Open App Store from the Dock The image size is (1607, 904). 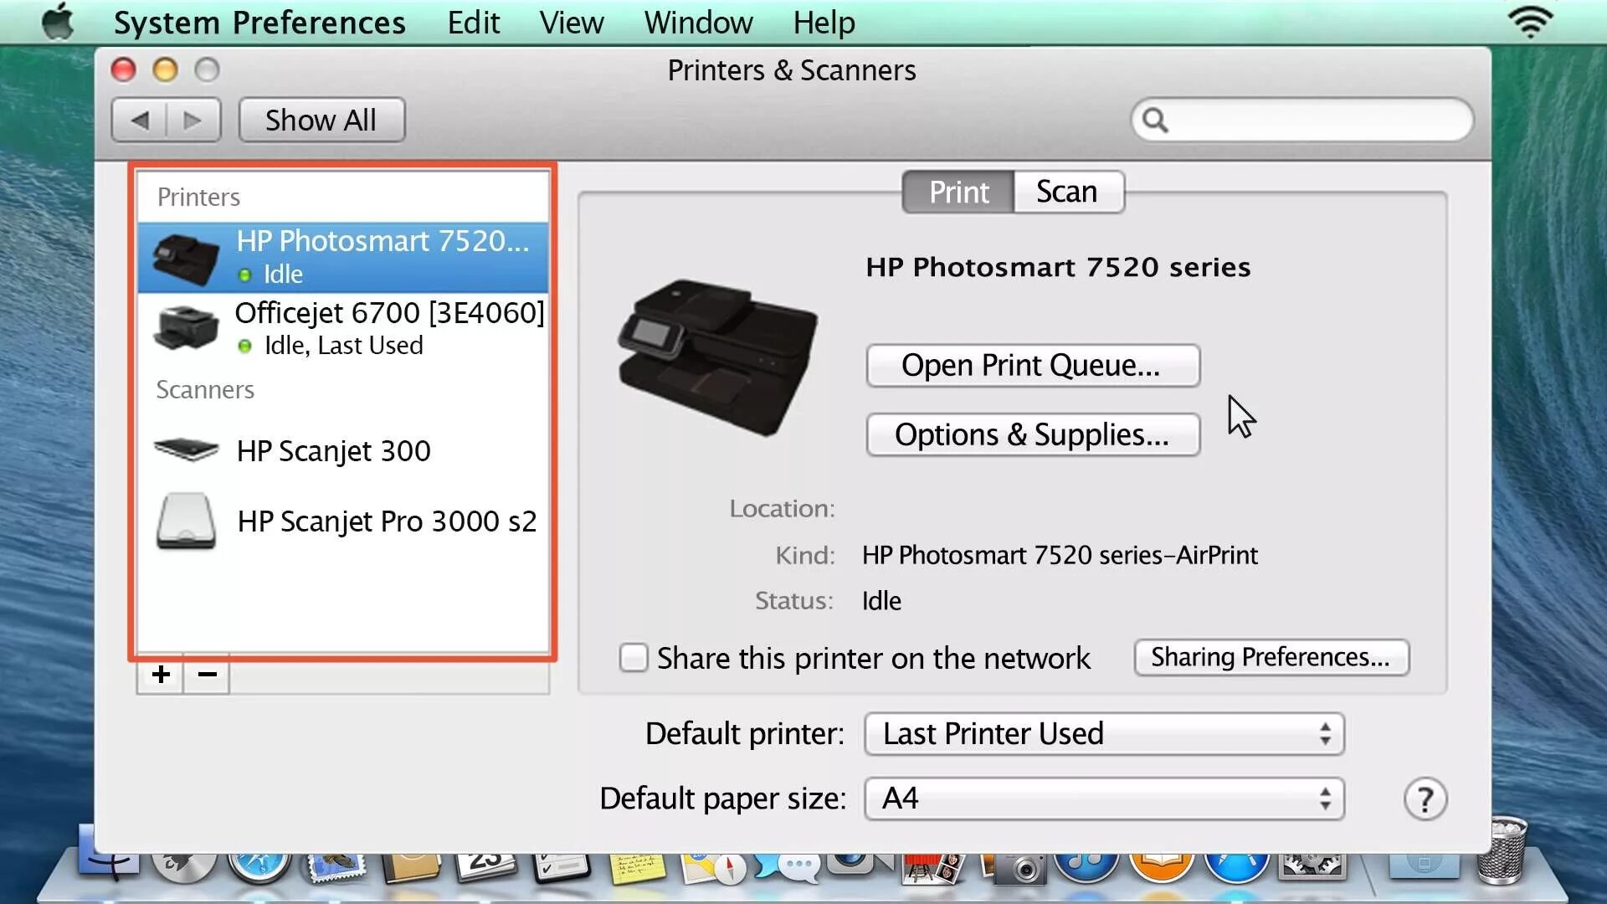coord(1237,867)
